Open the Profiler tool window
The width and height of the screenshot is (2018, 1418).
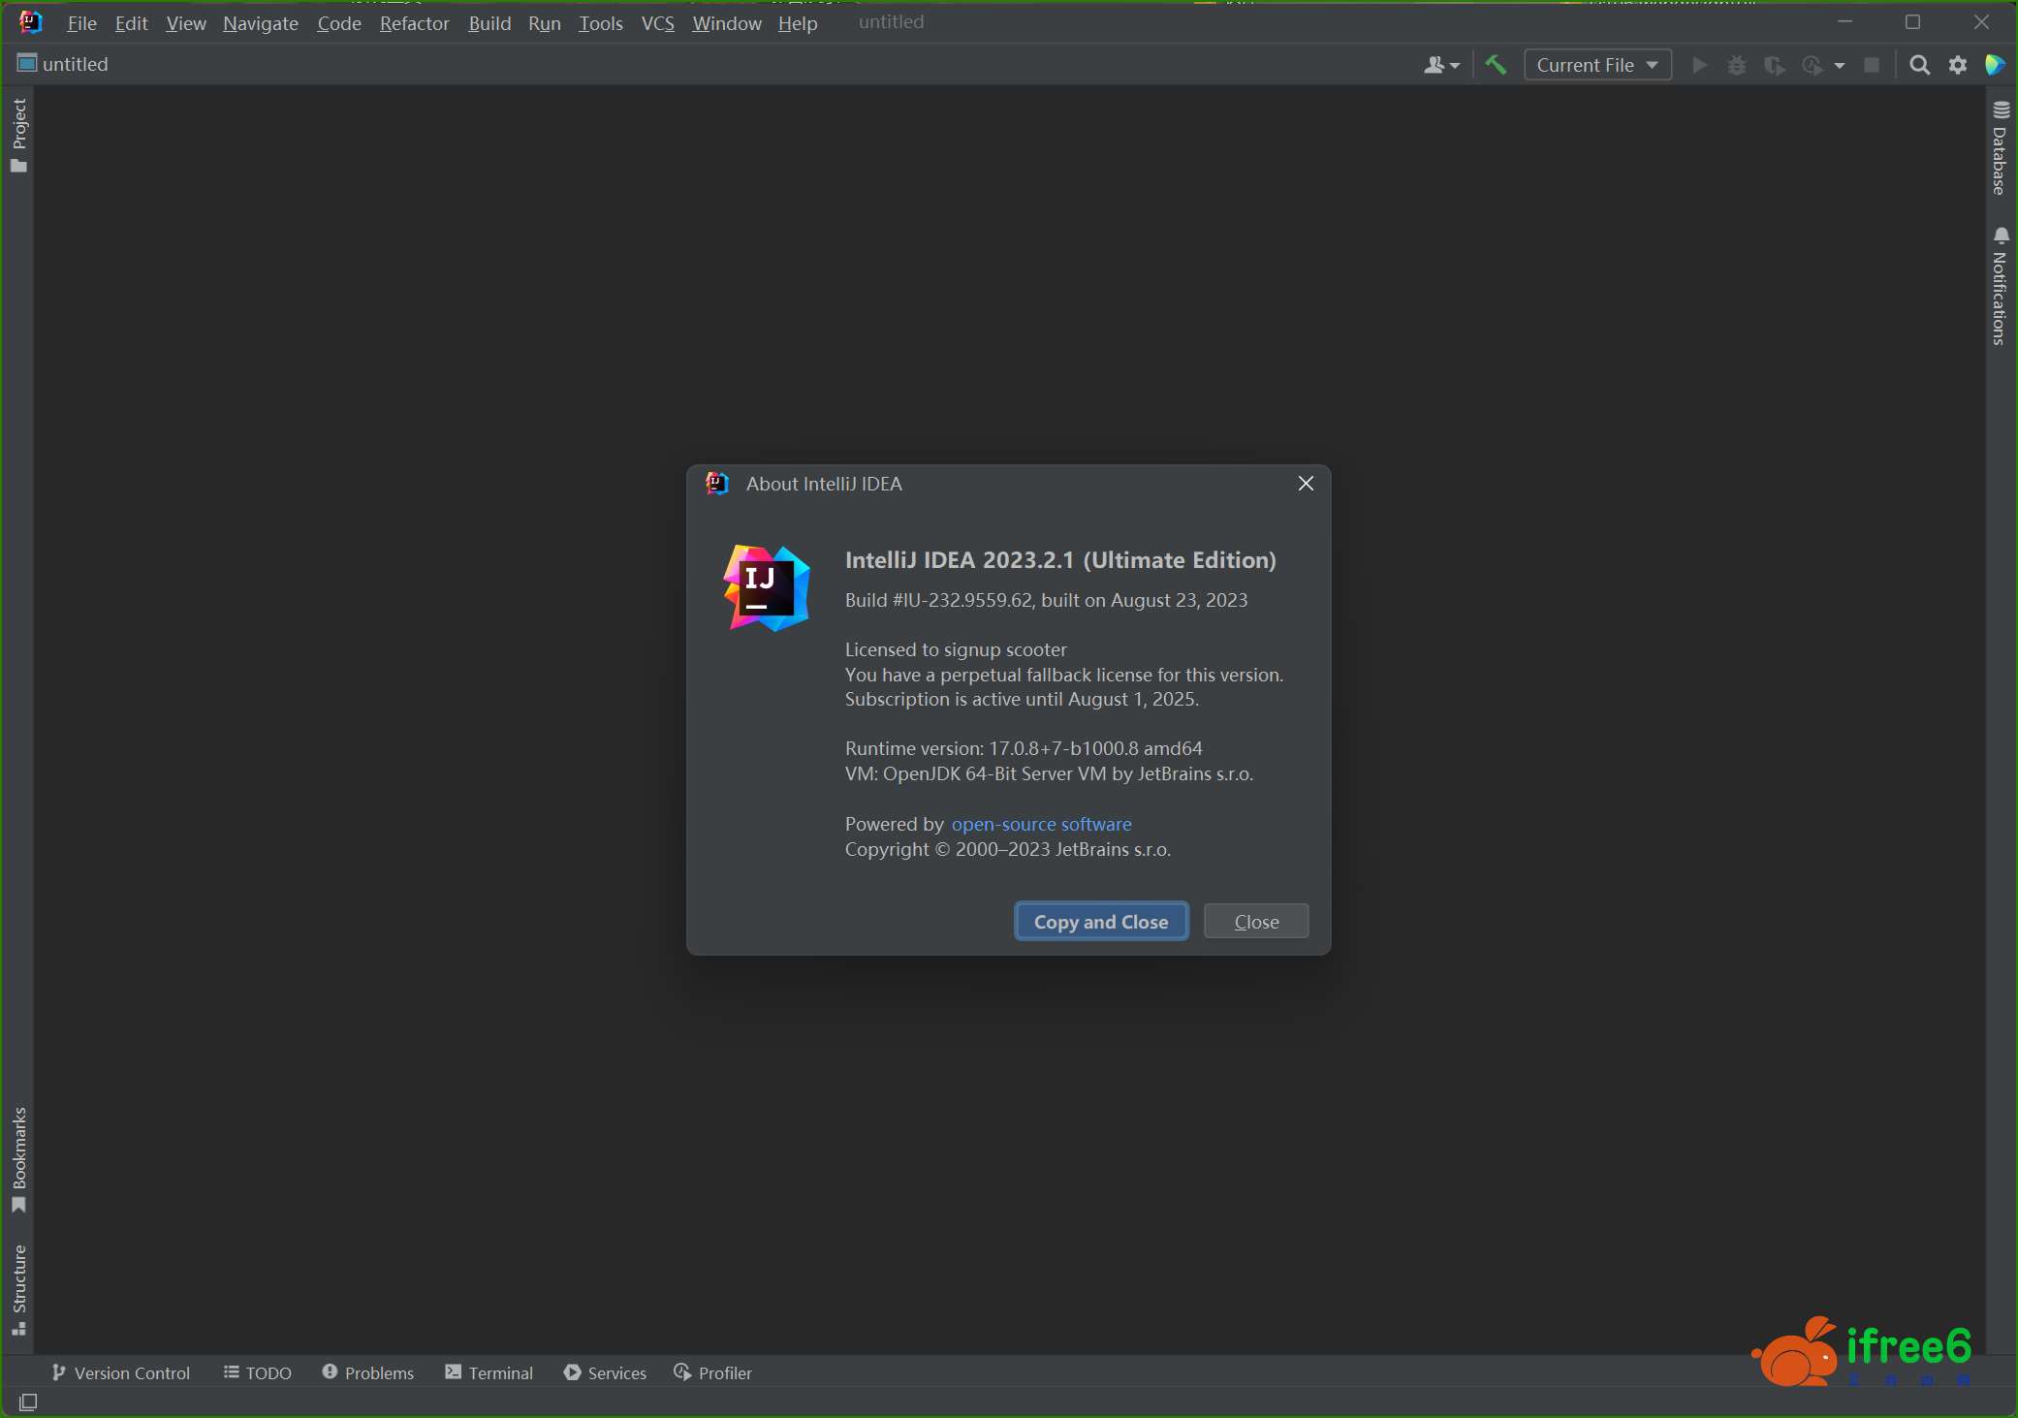[712, 1372]
